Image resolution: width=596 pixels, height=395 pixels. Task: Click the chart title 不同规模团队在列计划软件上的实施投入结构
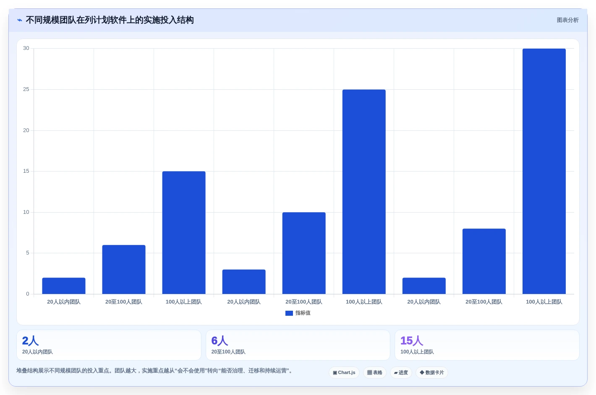pos(110,20)
